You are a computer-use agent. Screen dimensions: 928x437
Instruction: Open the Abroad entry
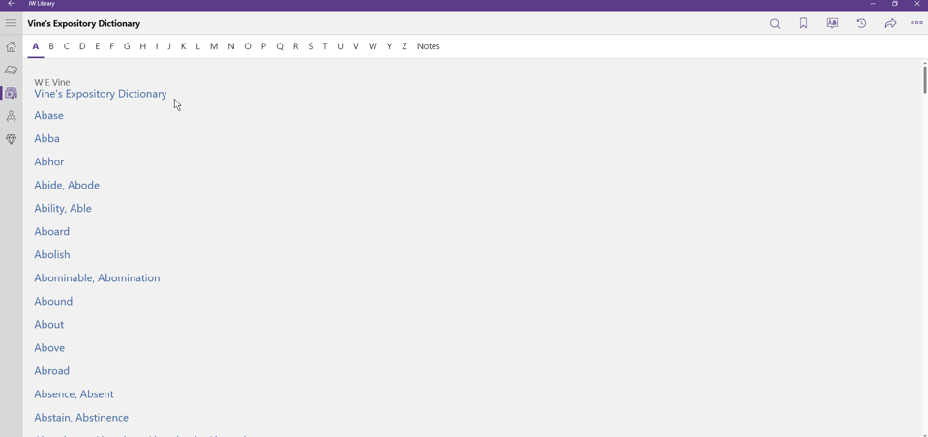pyautogui.click(x=51, y=370)
